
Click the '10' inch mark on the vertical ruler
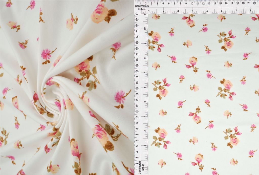coord(145,29)
